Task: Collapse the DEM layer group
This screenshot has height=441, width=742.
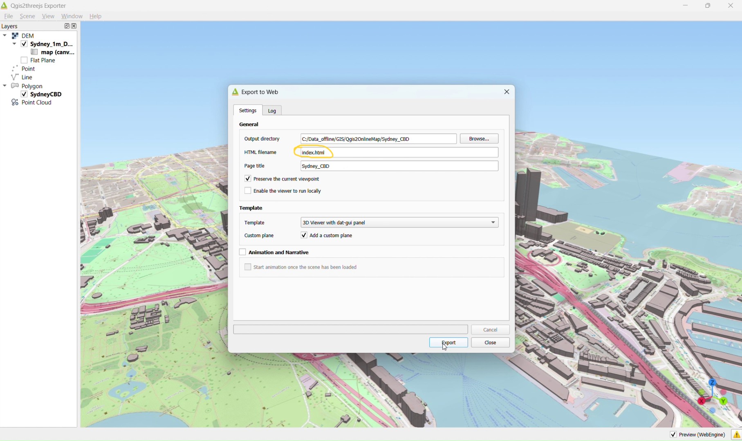Action: pyautogui.click(x=4, y=36)
